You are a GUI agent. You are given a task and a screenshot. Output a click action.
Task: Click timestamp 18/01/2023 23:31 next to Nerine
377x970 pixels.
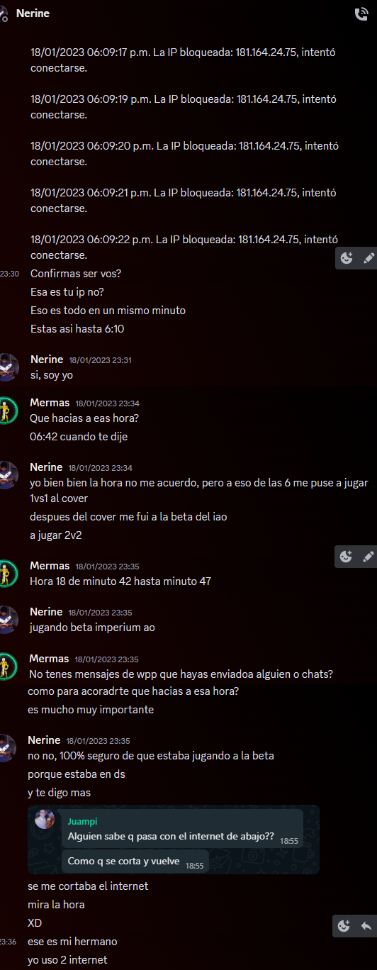point(101,360)
